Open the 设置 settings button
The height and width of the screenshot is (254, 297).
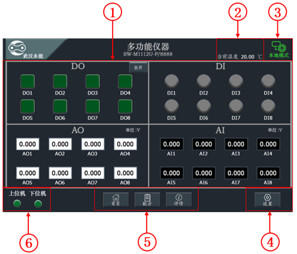pos(267,200)
